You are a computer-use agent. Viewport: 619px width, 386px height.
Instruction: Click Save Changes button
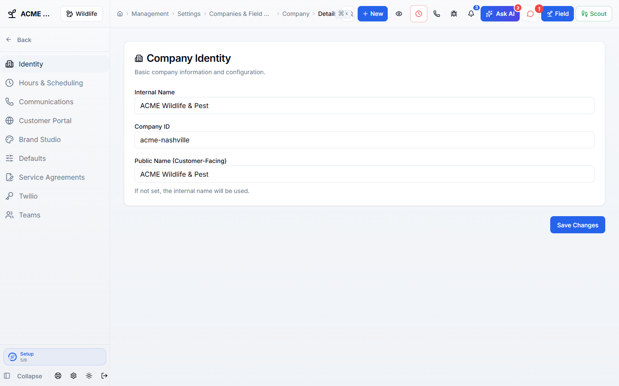click(578, 225)
